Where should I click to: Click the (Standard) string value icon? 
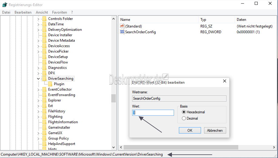pyautogui.click(x=122, y=26)
